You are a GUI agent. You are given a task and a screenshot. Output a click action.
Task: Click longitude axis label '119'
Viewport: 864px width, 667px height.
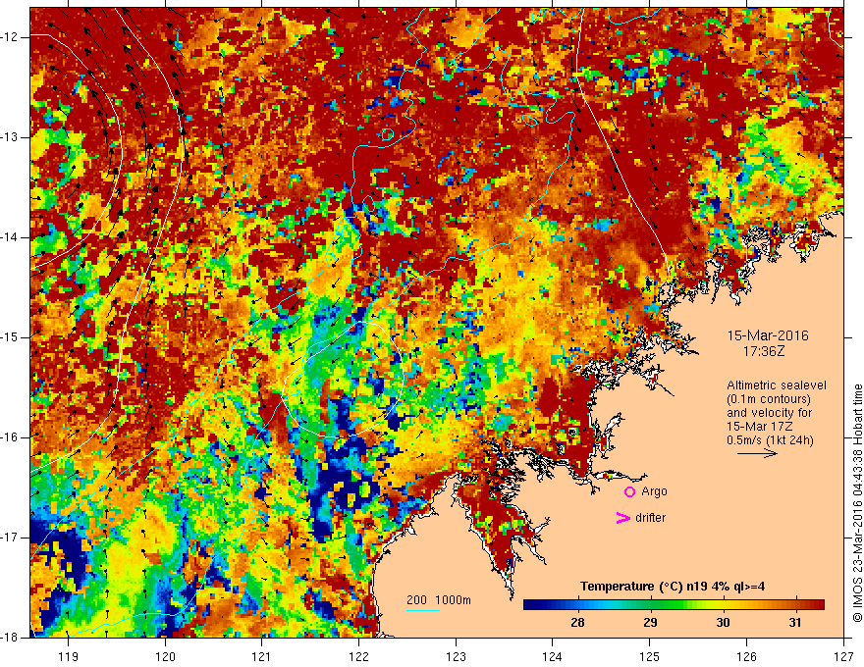69,657
